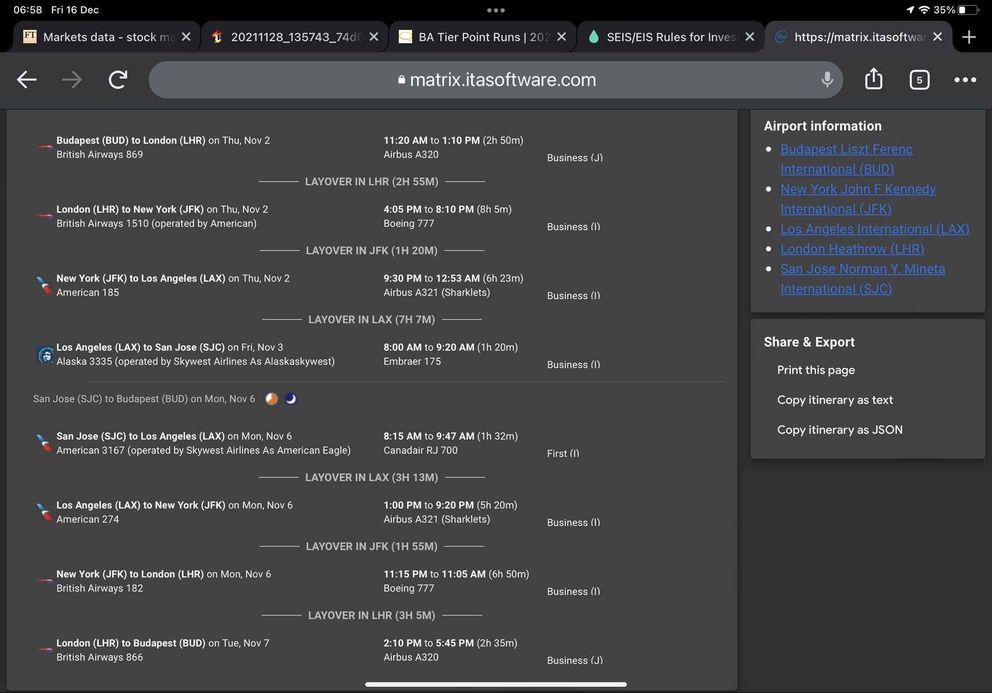This screenshot has height=693, width=992.
Task: Close the Markets data tab
Action: [x=186, y=37]
